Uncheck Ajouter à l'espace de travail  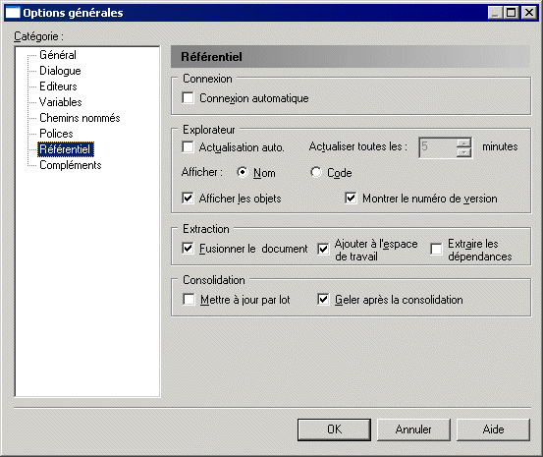(x=323, y=249)
